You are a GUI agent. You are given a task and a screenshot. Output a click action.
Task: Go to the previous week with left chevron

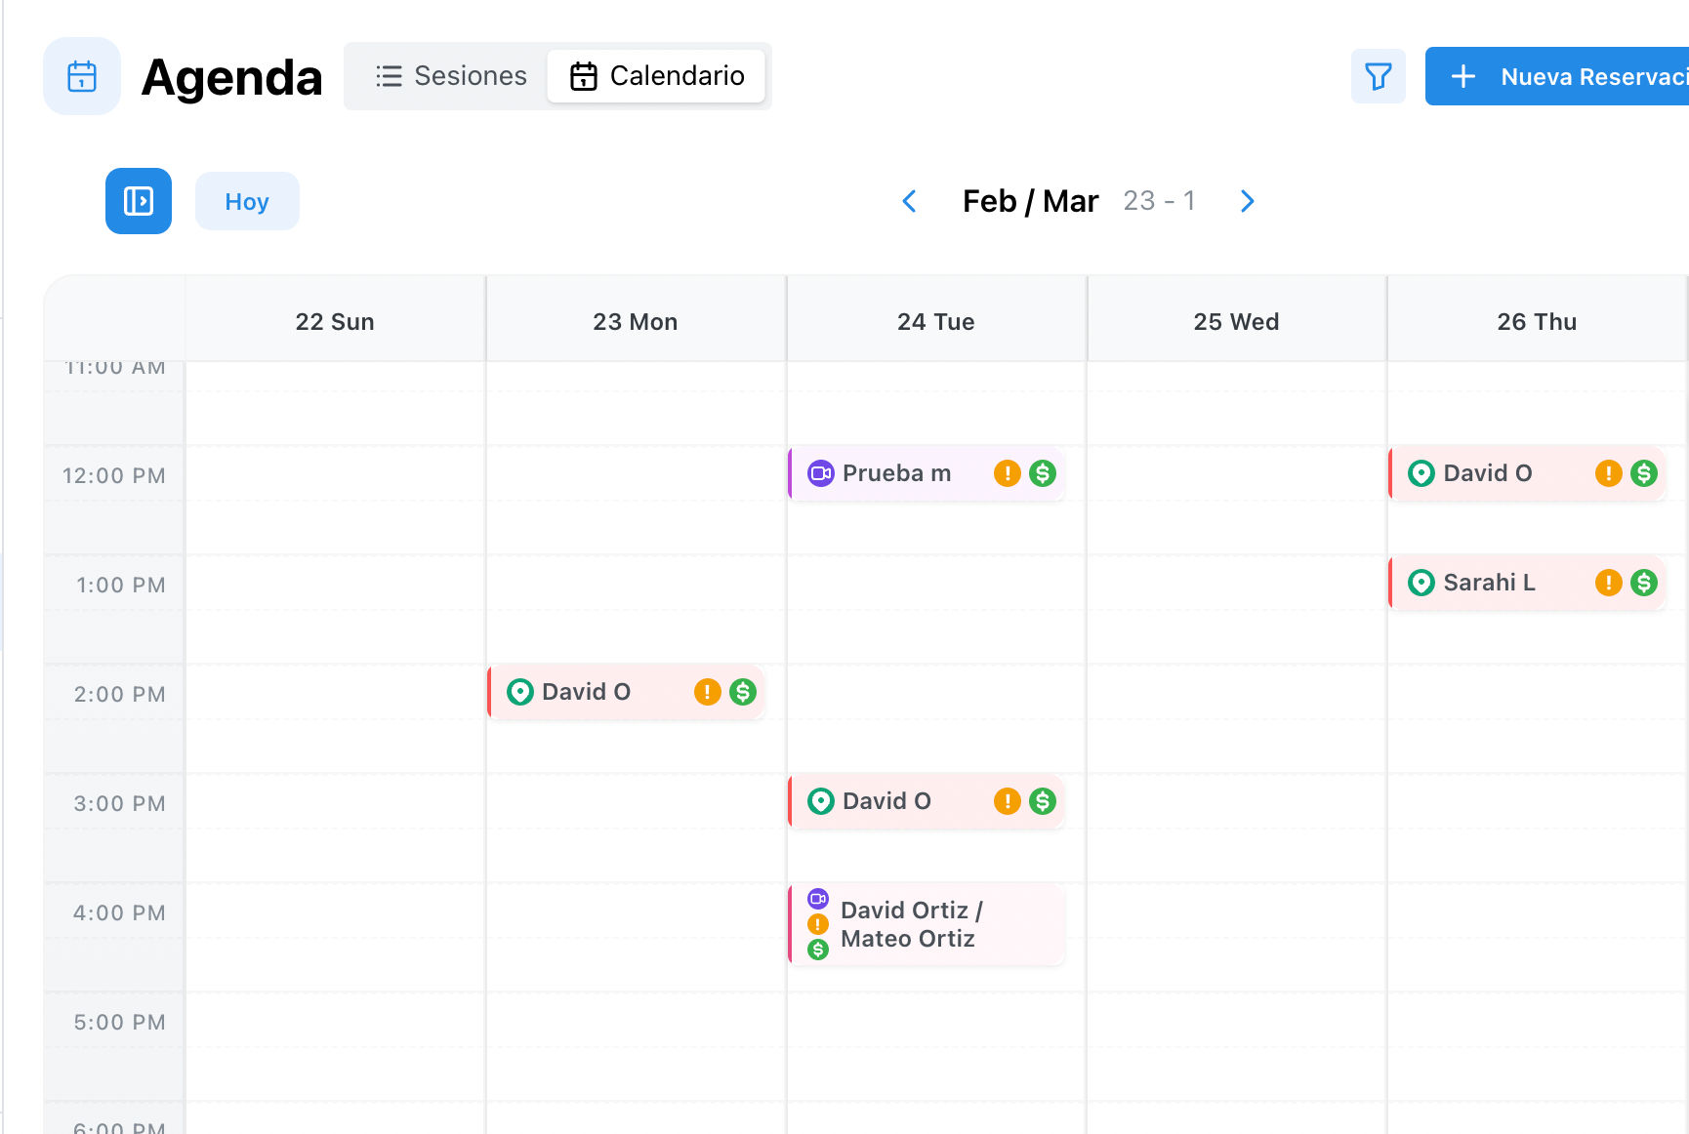909,201
